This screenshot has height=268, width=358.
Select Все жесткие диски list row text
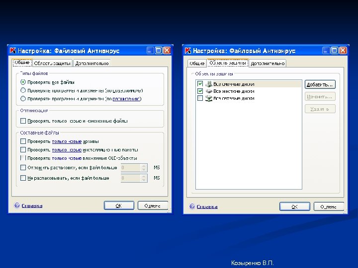[x=234, y=91]
